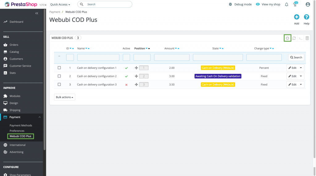Click the Modules puzzle icon in sidebar
316x176 pixels.
(x=6, y=96)
